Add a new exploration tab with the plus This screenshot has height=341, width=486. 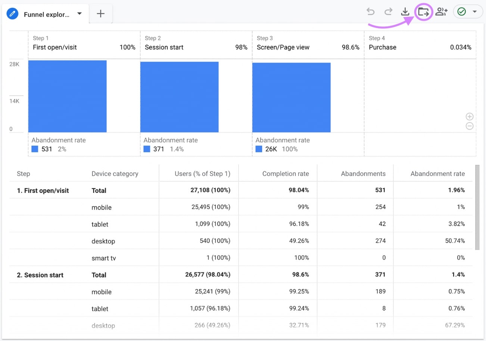[100, 13]
